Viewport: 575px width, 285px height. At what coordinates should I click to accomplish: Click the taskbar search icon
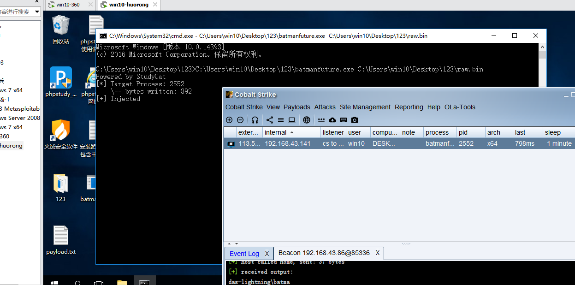click(77, 283)
